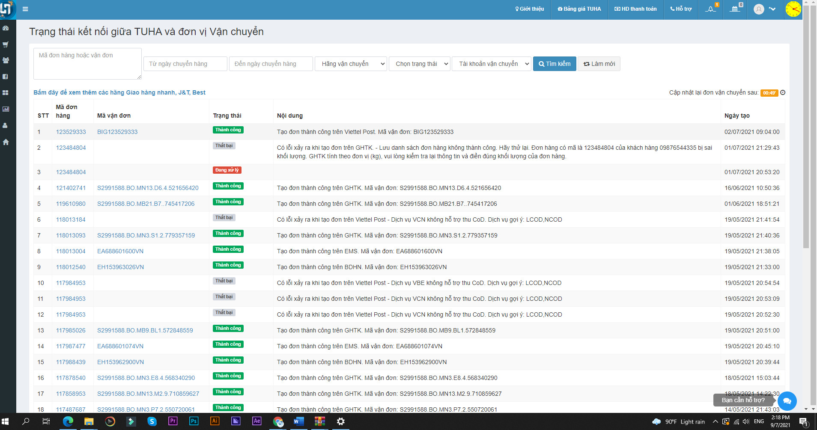The height and width of the screenshot is (430, 817).
Task: Toggle the hamburger sidebar menu
Action: (x=25, y=9)
